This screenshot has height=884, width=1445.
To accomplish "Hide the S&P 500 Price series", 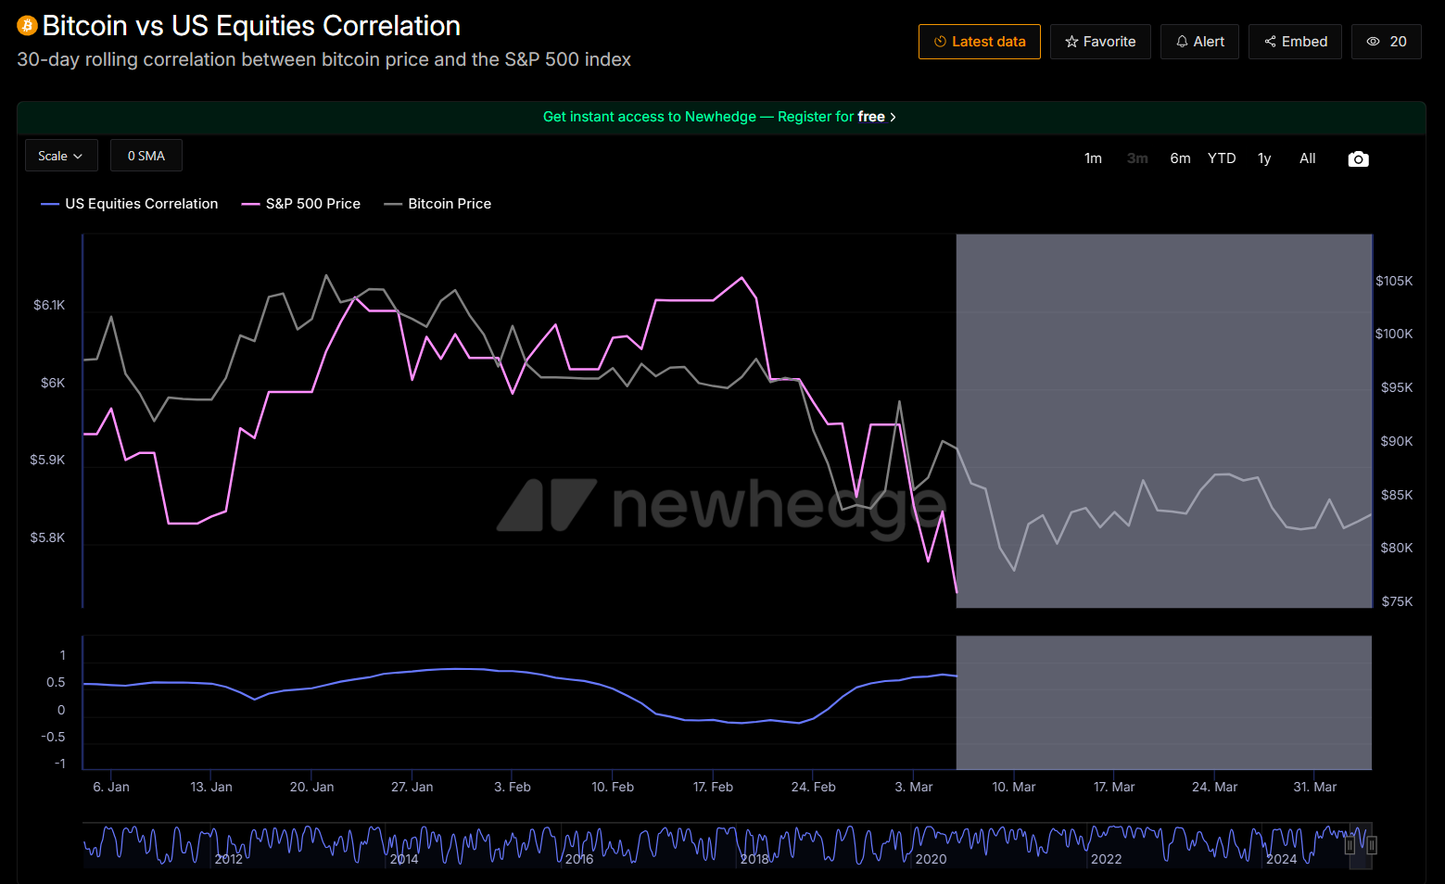I will click(x=301, y=204).
